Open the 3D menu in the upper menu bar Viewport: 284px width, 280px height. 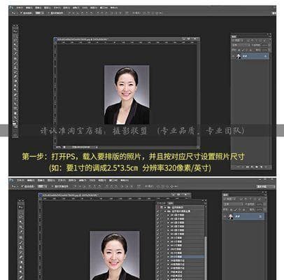point(85,8)
